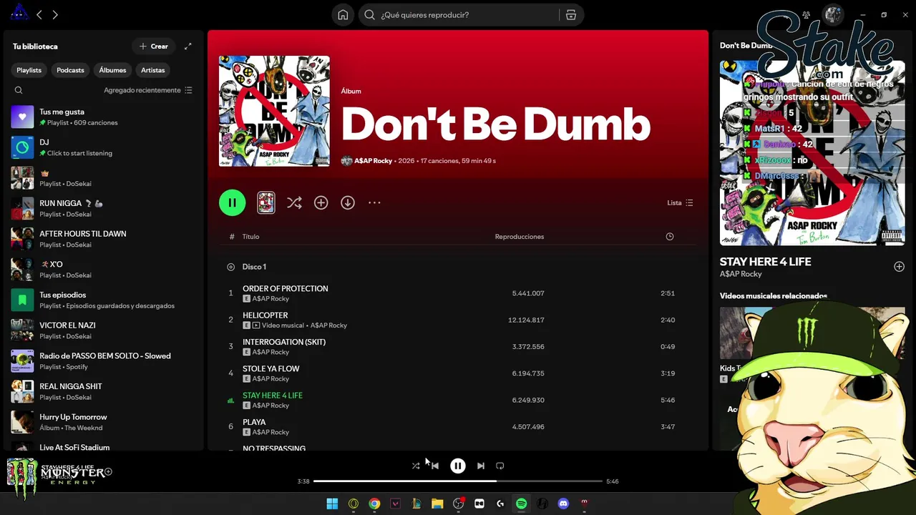Toggle shuffle in the player bar
This screenshot has height=515, width=916.
[416, 466]
